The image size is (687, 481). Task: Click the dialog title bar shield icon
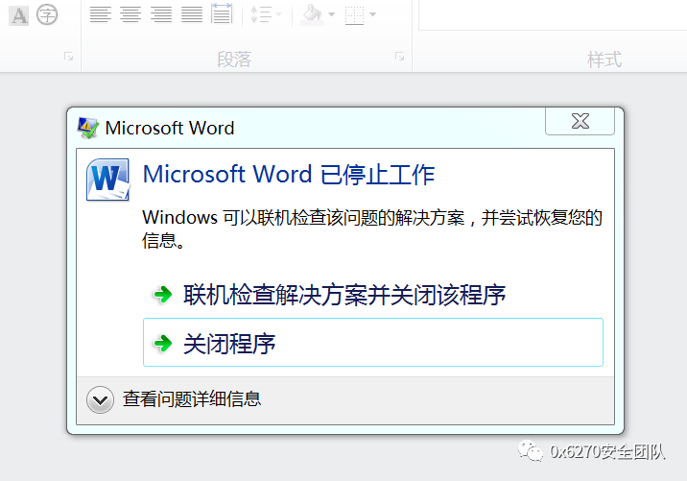(x=87, y=128)
